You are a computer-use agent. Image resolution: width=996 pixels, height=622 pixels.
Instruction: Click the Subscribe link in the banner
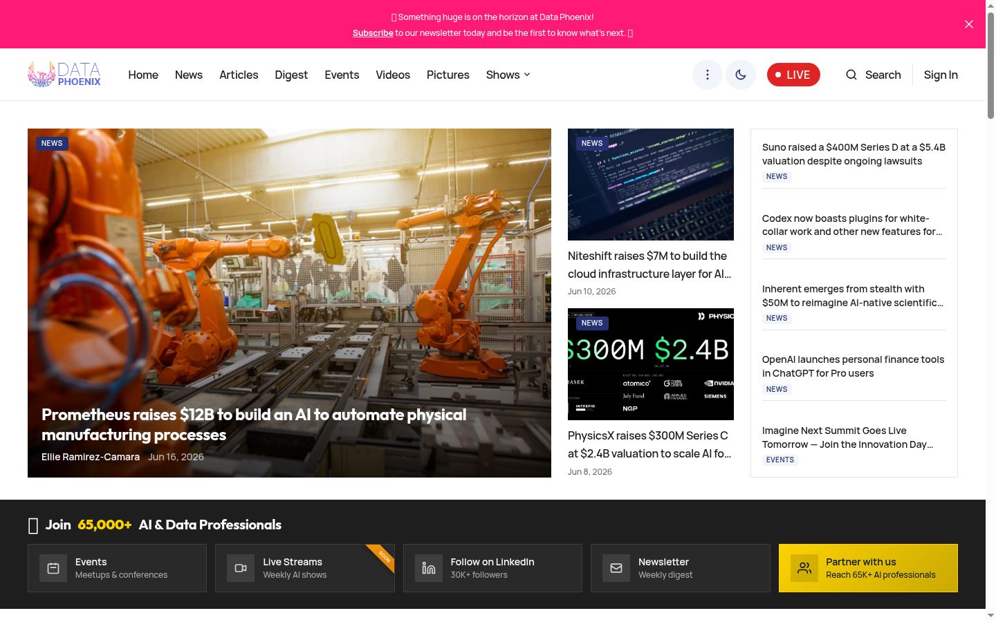pyautogui.click(x=373, y=33)
